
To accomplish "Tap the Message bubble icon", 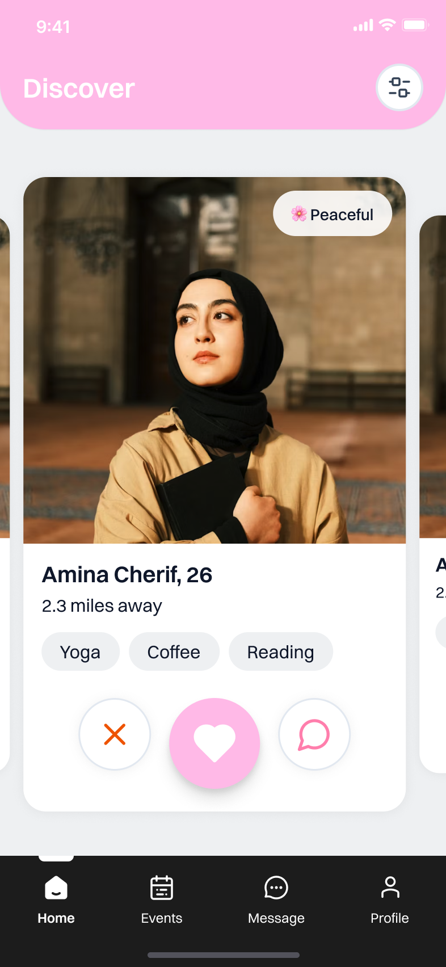I will point(276,888).
